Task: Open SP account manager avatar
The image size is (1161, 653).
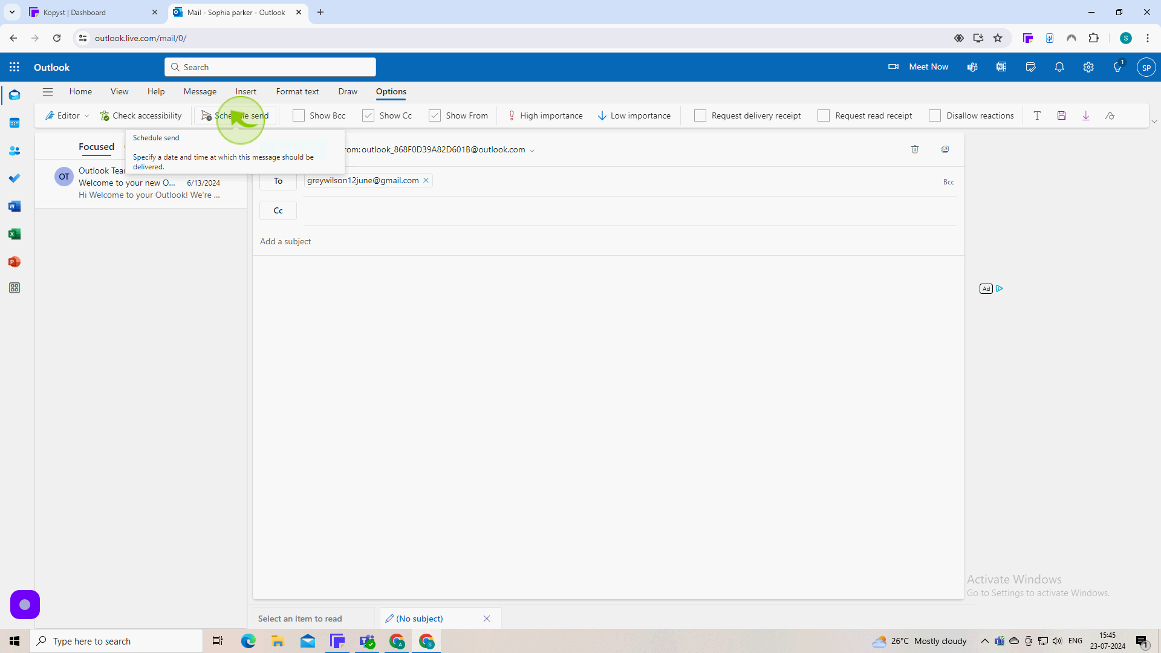Action: pyautogui.click(x=1146, y=67)
